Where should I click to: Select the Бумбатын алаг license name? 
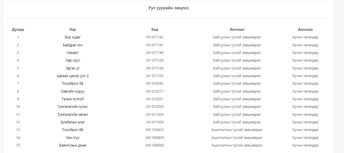pos(73,122)
